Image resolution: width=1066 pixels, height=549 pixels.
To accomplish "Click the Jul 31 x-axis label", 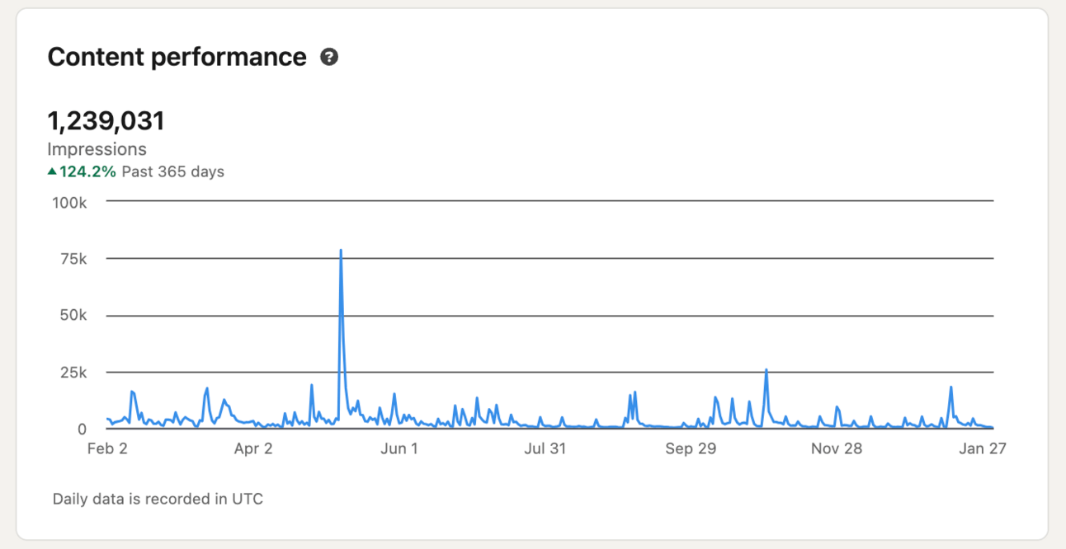I will [545, 448].
